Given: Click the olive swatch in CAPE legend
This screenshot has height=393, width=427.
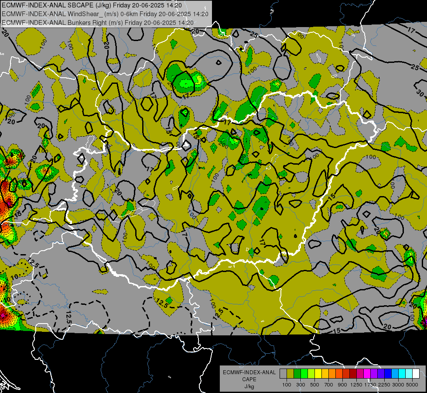Looking at the screenshot, I should coord(290,373).
